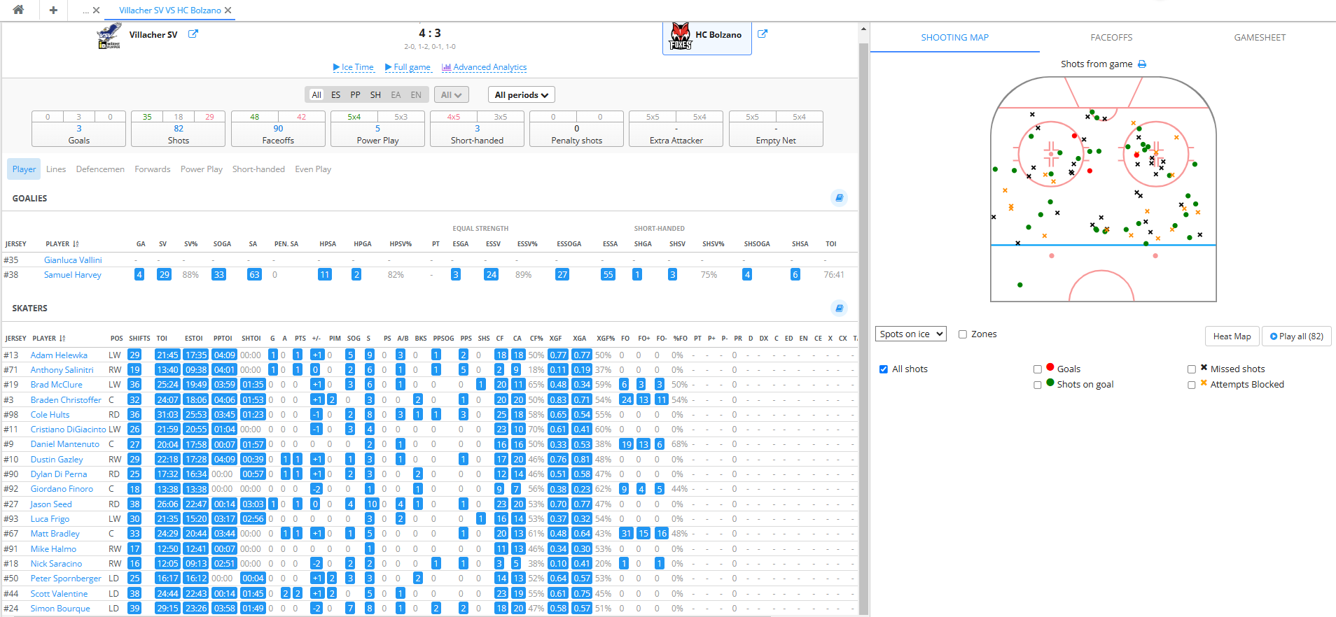Expand the Spots on ice dropdown
Image resolution: width=1336 pixels, height=617 pixels.
[910, 334]
